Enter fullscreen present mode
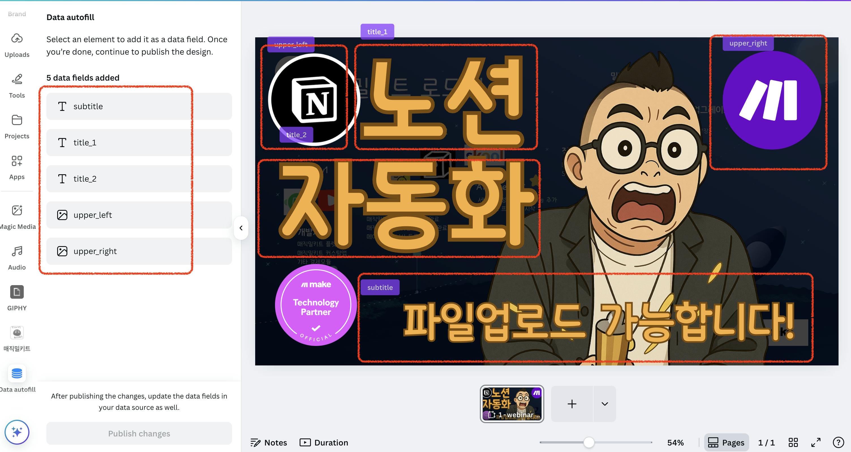 pos(816,442)
